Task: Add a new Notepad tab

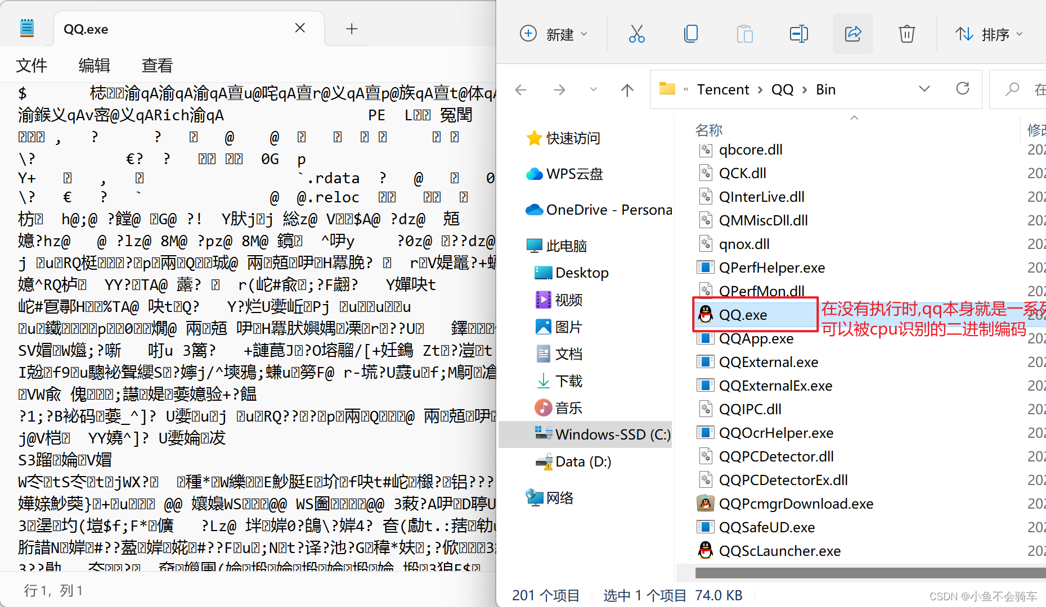Action: click(x=352, y=29)
